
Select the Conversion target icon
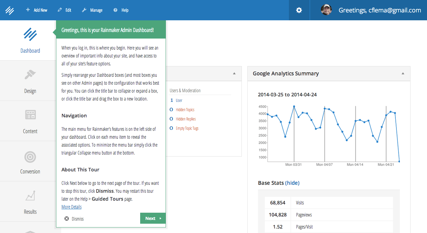(x=30, y=157)
